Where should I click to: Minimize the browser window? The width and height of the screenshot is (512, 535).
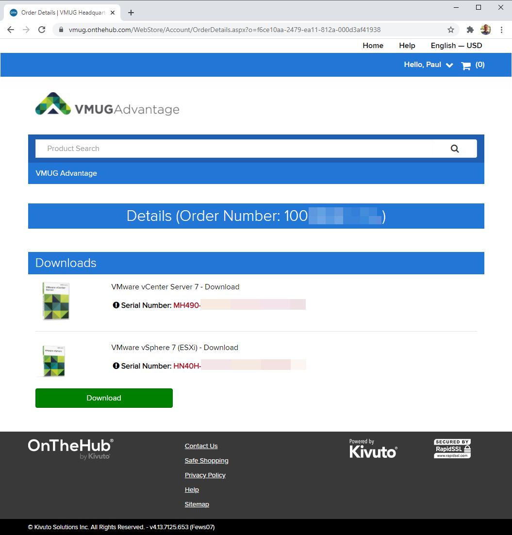[x=456, y=7]
